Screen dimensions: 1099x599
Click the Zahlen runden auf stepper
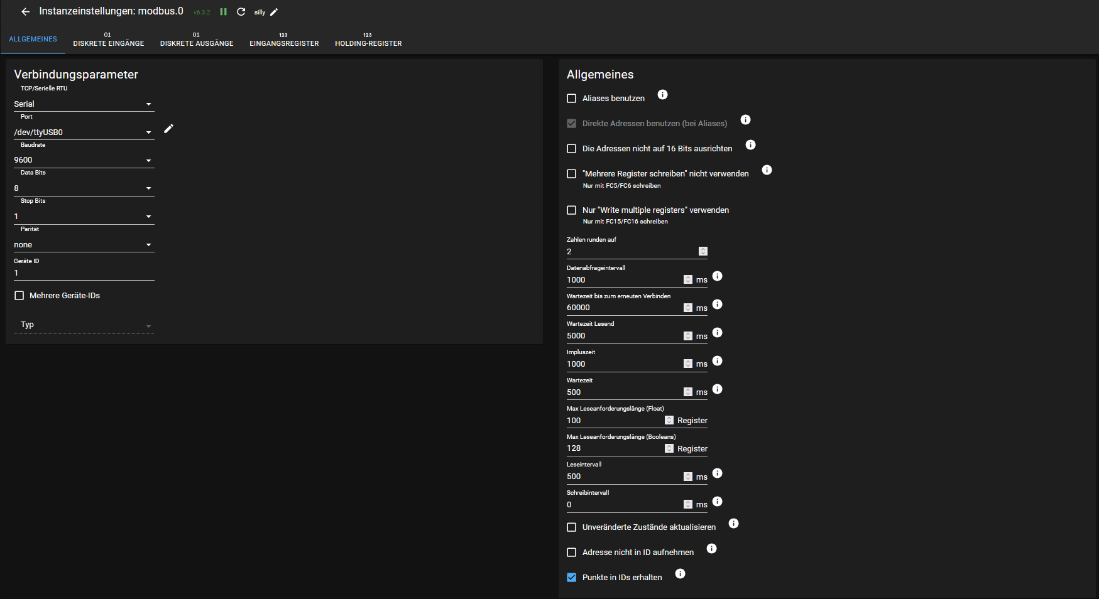[703, 251]
